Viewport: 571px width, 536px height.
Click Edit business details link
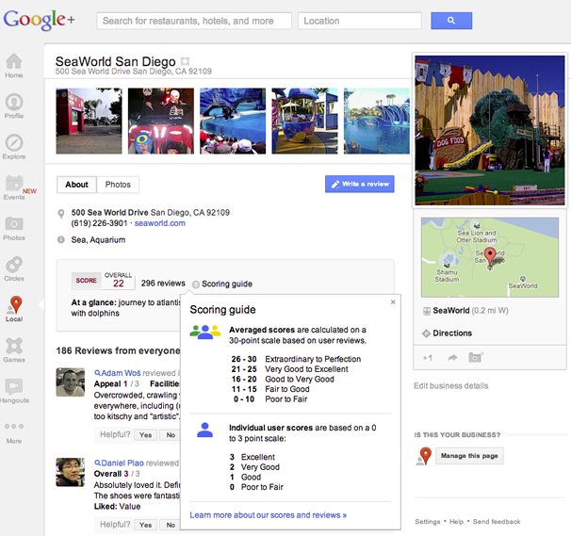[450, 386]
